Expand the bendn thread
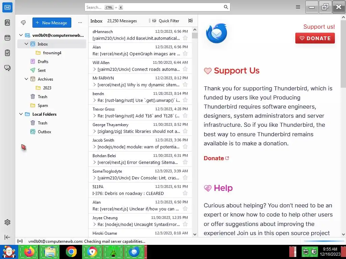 tap(95, 100)
